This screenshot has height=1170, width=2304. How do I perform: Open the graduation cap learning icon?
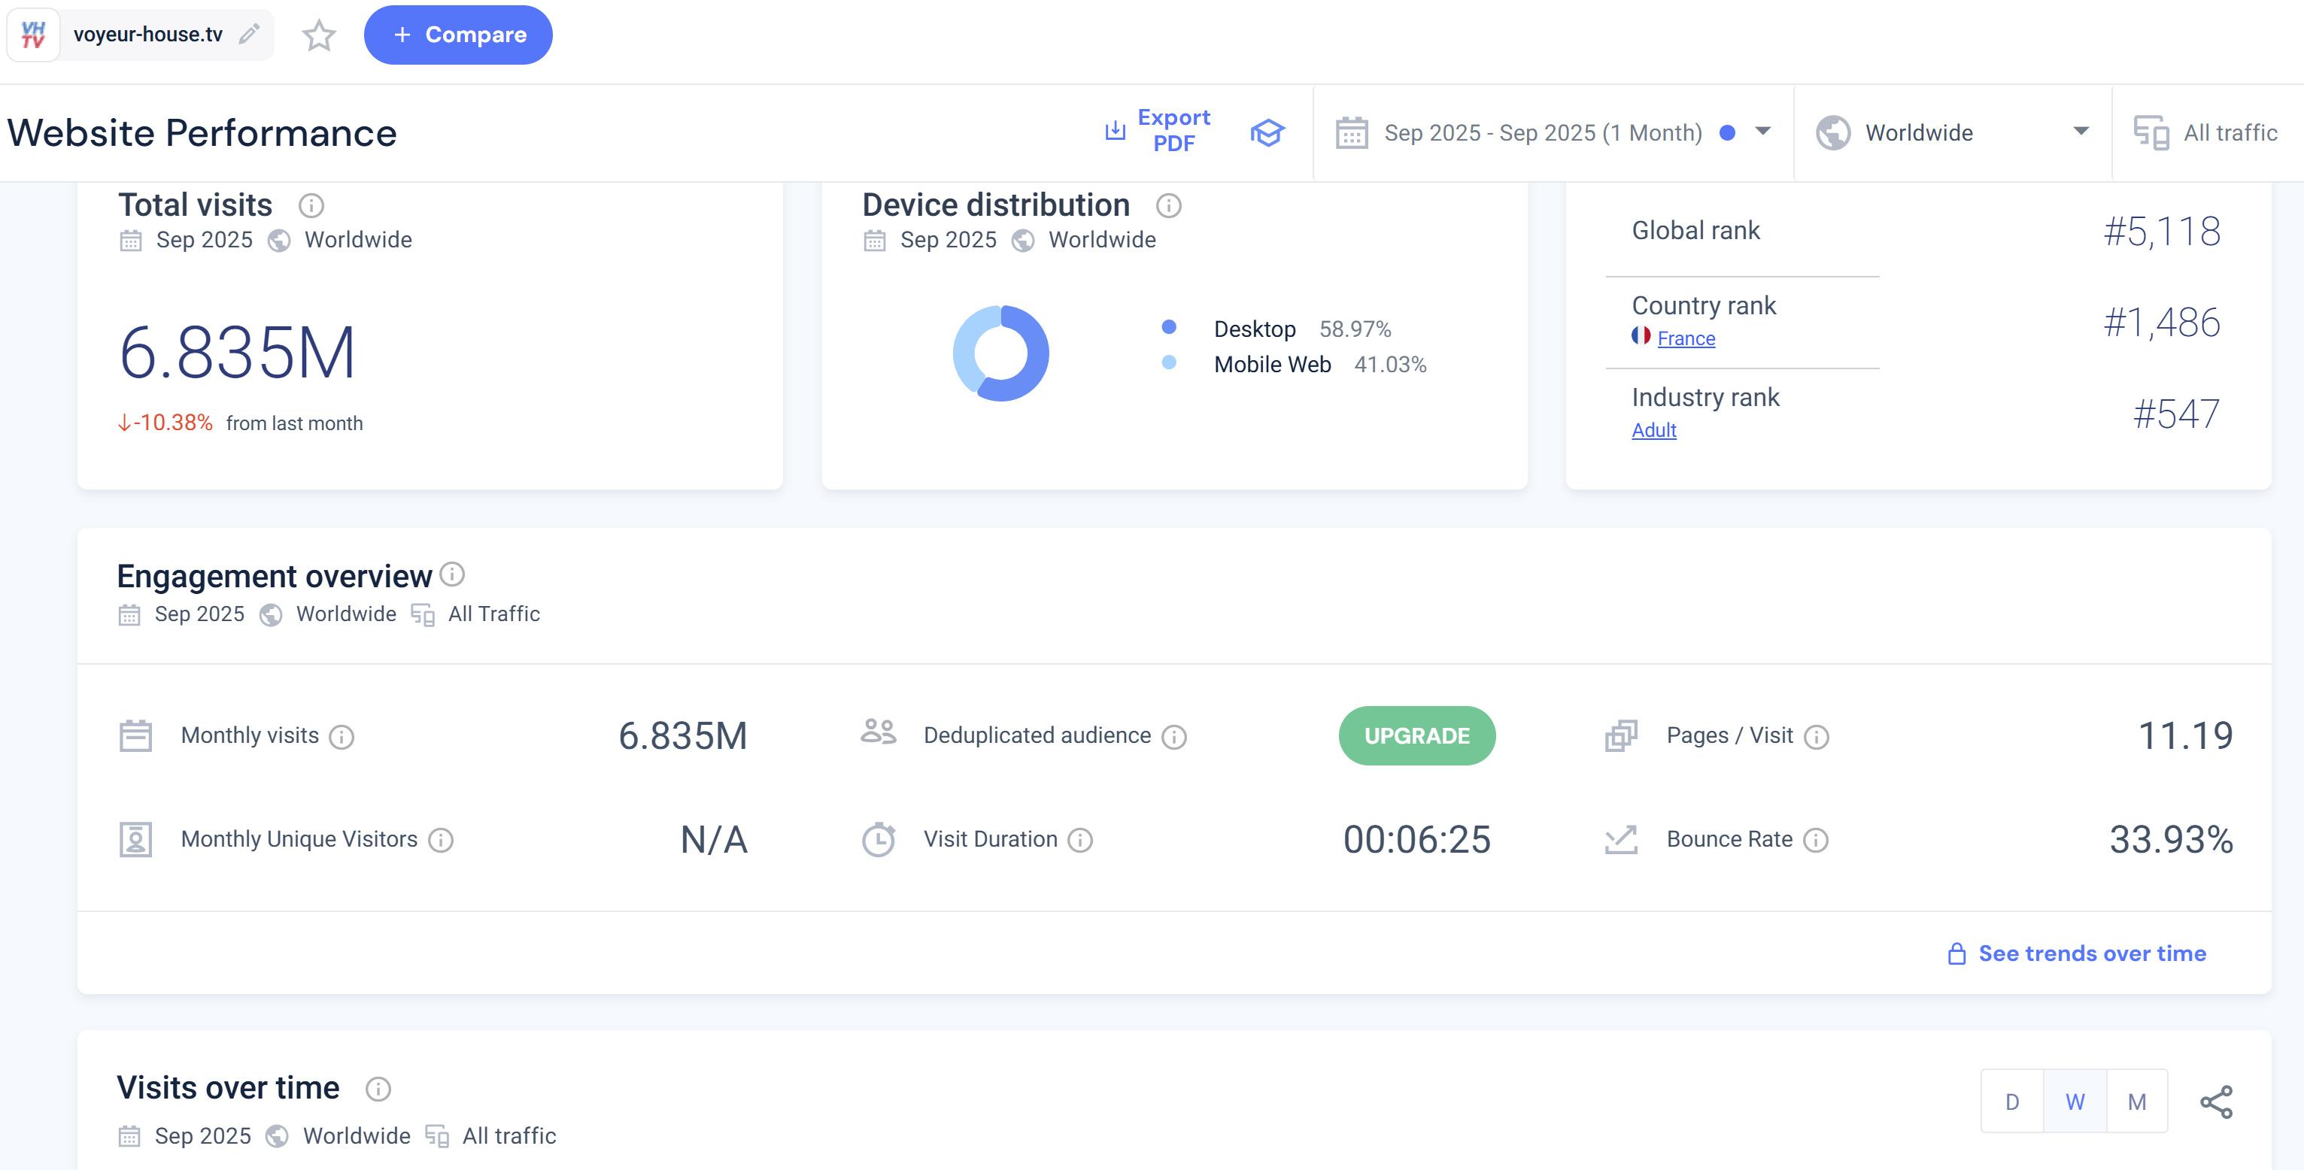coord(1267,132)
